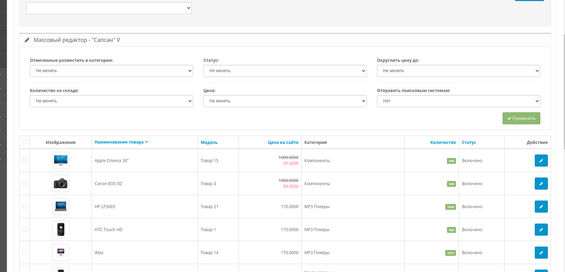Open the empty dropdown at top of page

click(109, 8)
